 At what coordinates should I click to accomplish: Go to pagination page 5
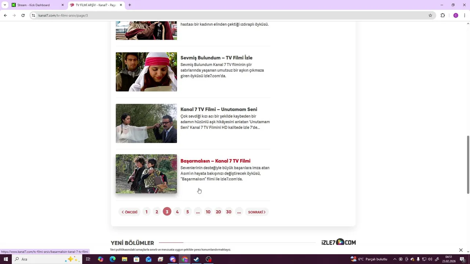[188, 212]
